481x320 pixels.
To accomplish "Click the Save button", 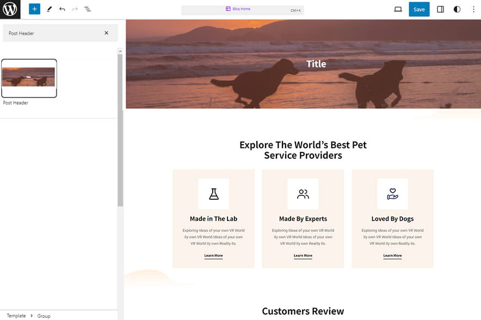I will tap(419, 9).
